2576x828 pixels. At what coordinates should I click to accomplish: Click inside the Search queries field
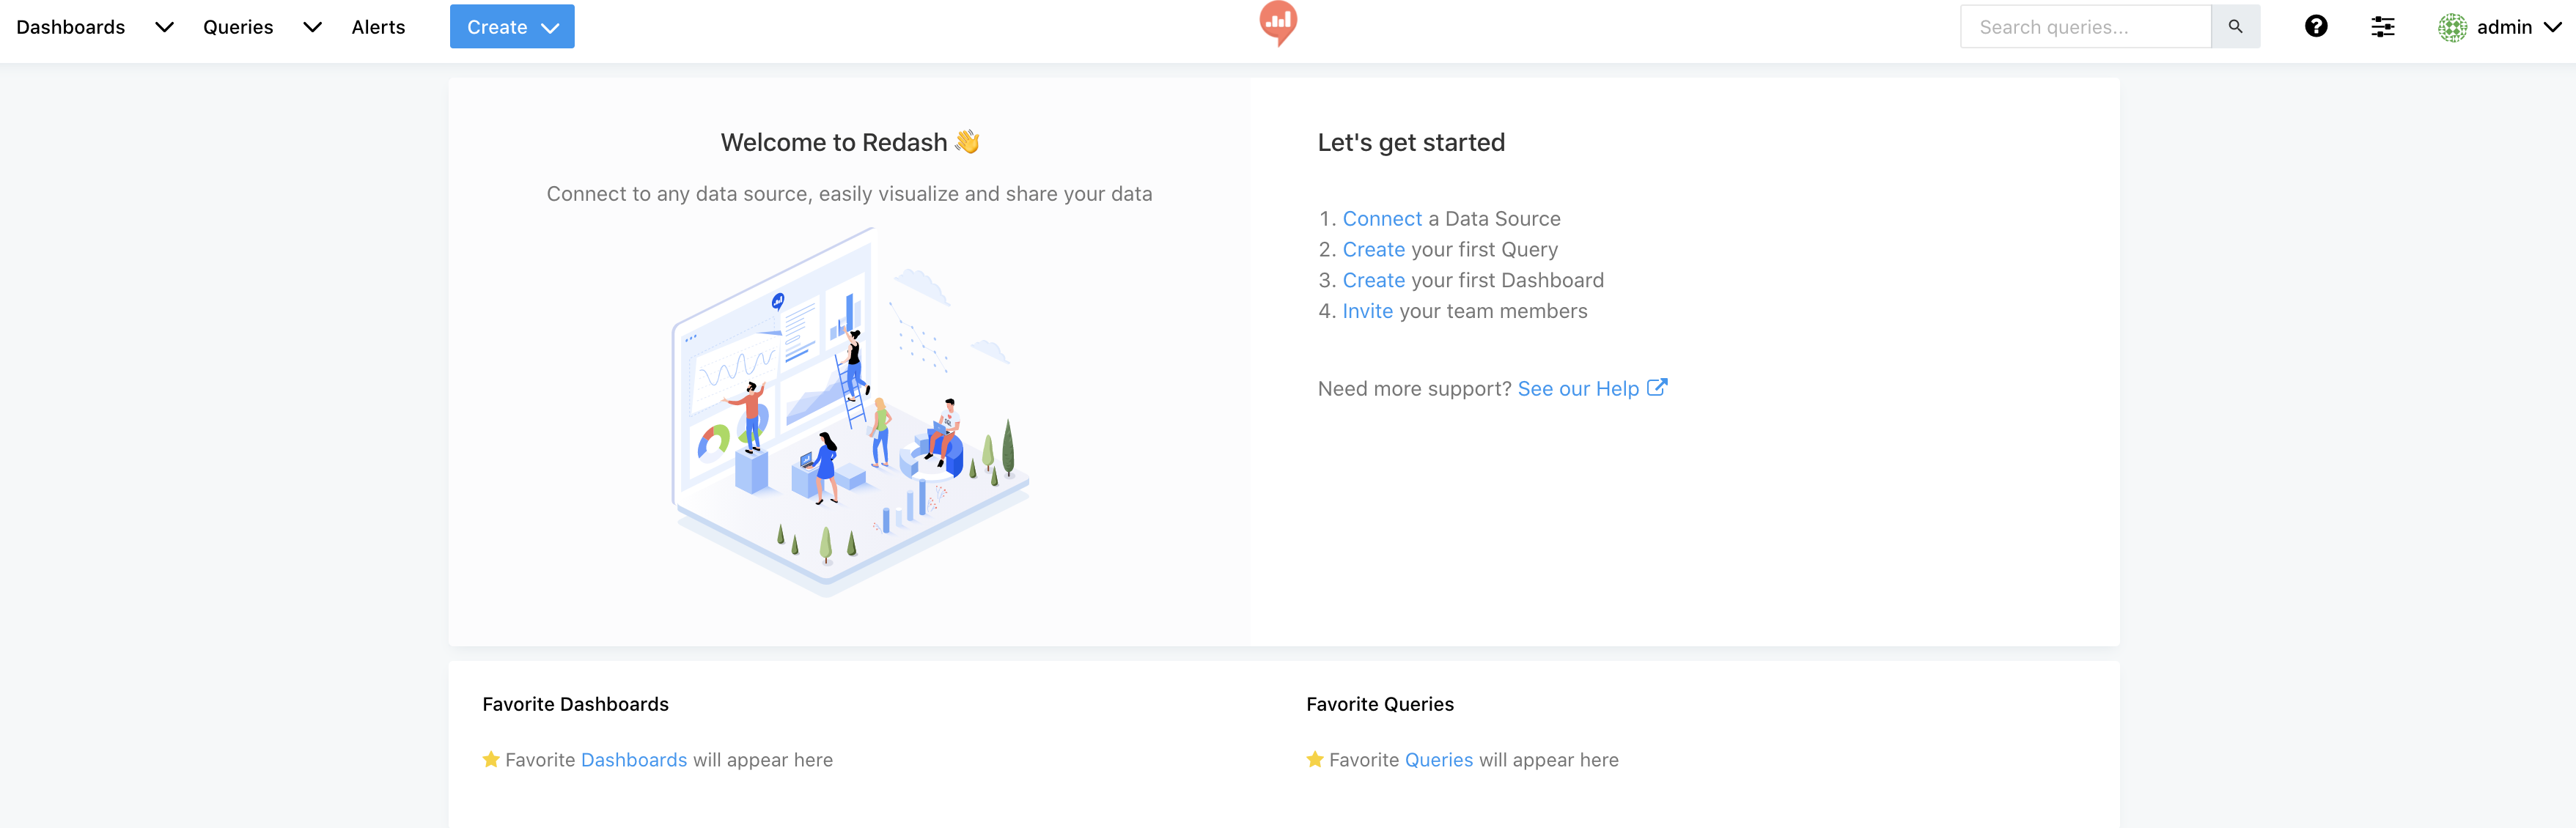click(x=2085, y=26)
